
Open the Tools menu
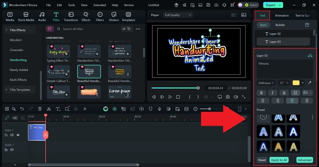coord(71,5)
